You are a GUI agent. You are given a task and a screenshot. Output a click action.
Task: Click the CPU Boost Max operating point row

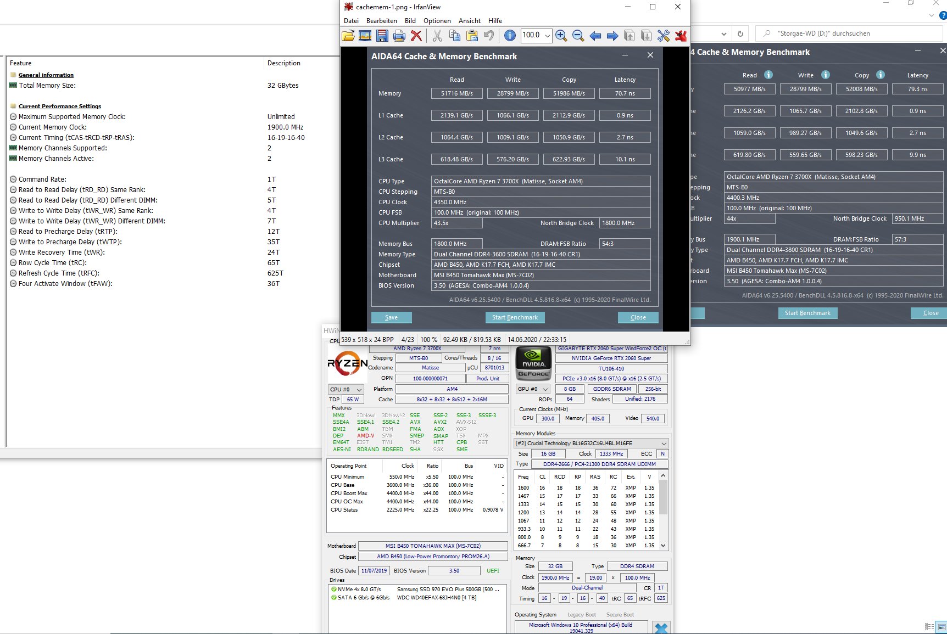[x=417, y=493]
